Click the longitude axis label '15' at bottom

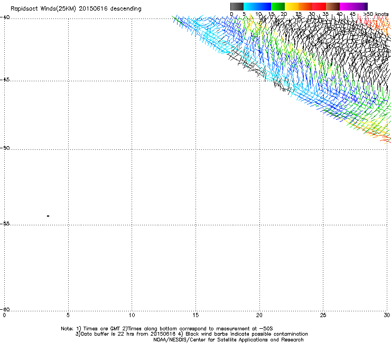196,315
